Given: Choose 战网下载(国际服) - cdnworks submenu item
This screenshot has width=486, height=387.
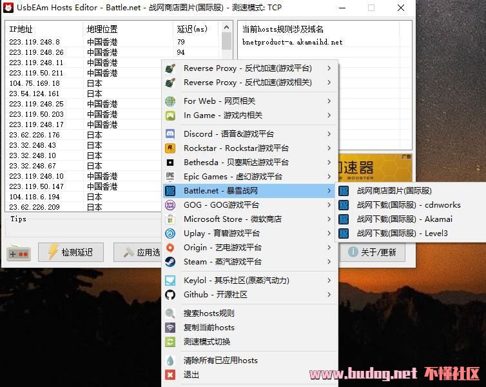Looking at the screenshot, I should [411, 205].
